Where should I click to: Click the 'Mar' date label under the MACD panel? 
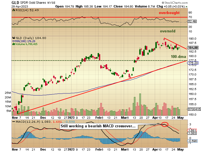(124, 149)
